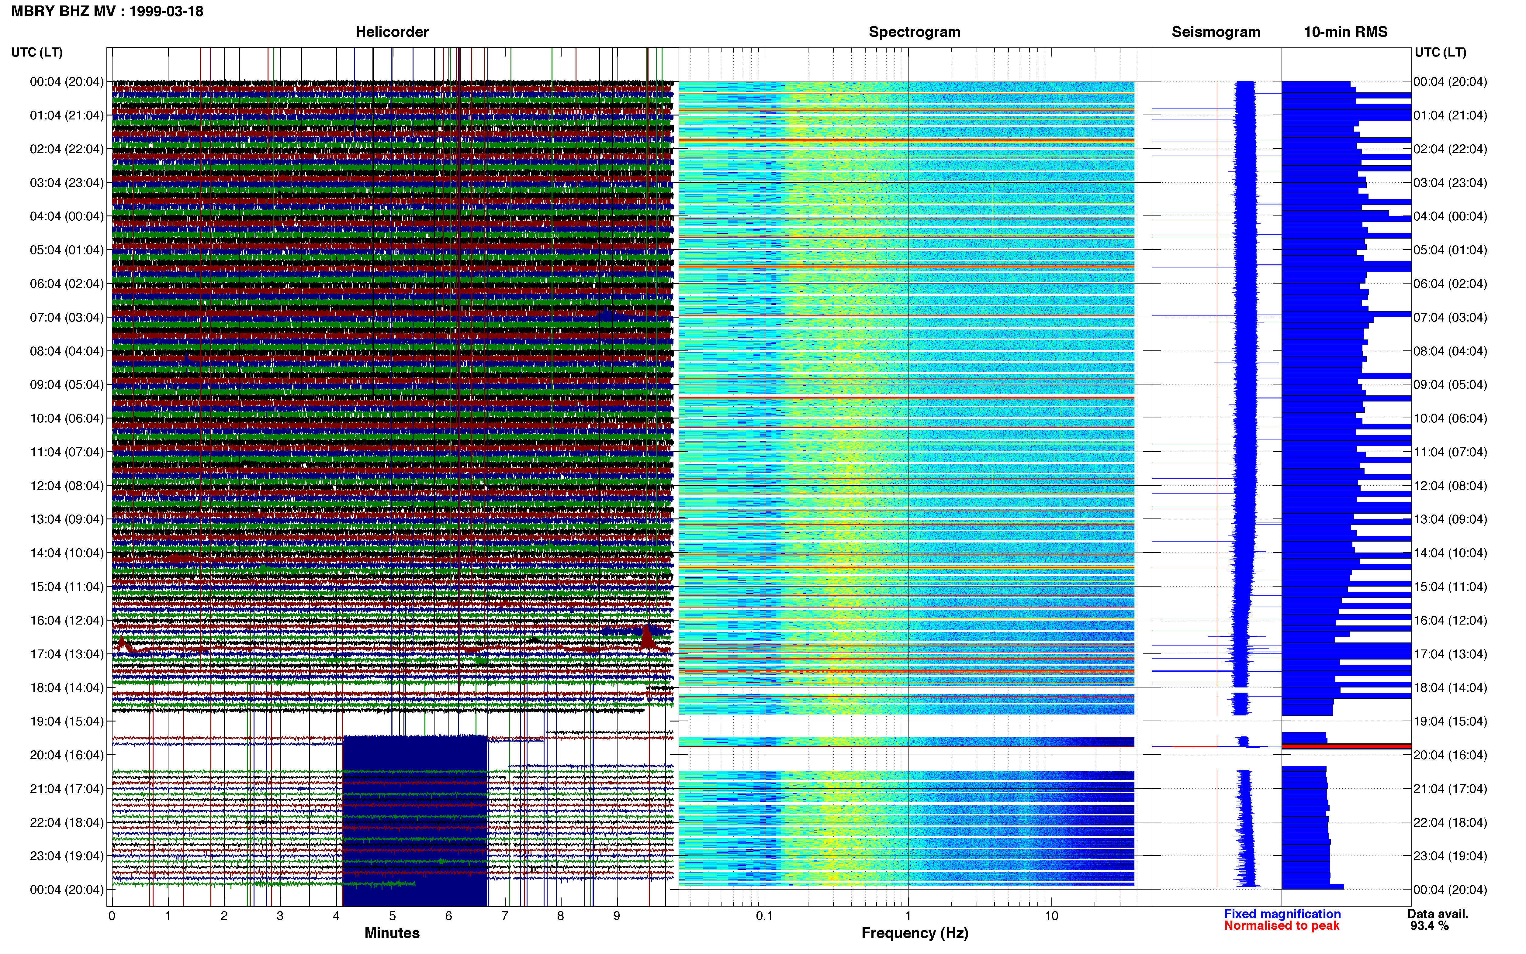Image resolution: width=1526 pixels, height=954 pixels.
Task: Click the right '23:04 (19:04)' time label
Action: point(1450,856)
